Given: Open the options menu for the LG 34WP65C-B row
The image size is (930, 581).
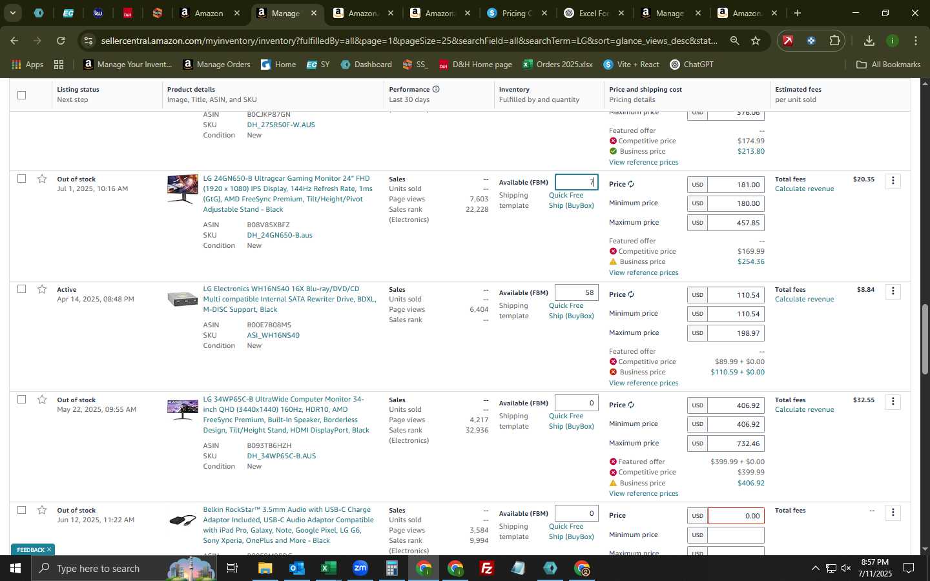Looking at the screenshot, I should click(x=893, y=402).
